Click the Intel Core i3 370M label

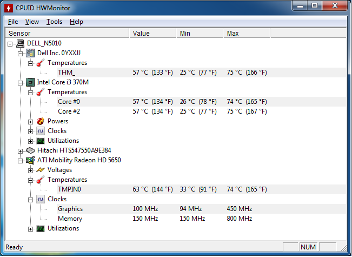click(63, 82)
